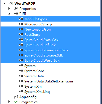Collapse the 引用 references node
Viewport: 102px width, 104px height.
pos(9,14)
